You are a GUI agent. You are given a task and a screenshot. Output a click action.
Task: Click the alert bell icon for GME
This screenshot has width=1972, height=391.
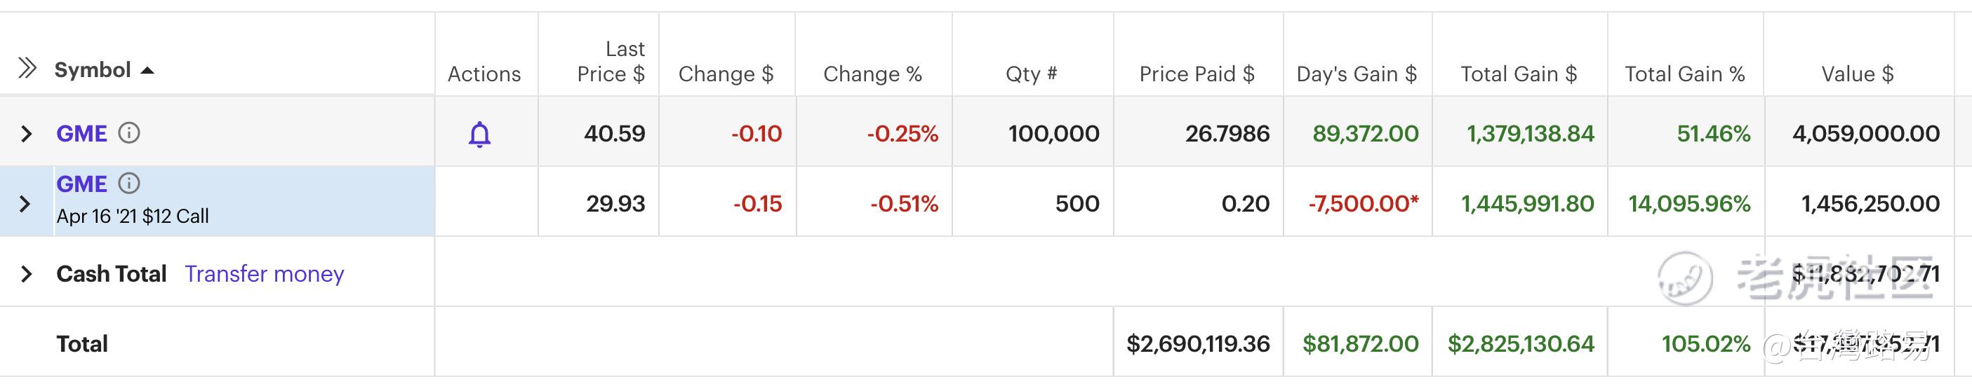pyautogui.click(x=479, y=135)
